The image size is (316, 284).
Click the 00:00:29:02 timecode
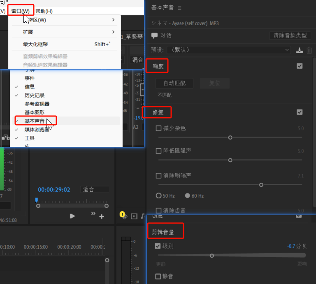pyautogui.click(x=54, y=189)
